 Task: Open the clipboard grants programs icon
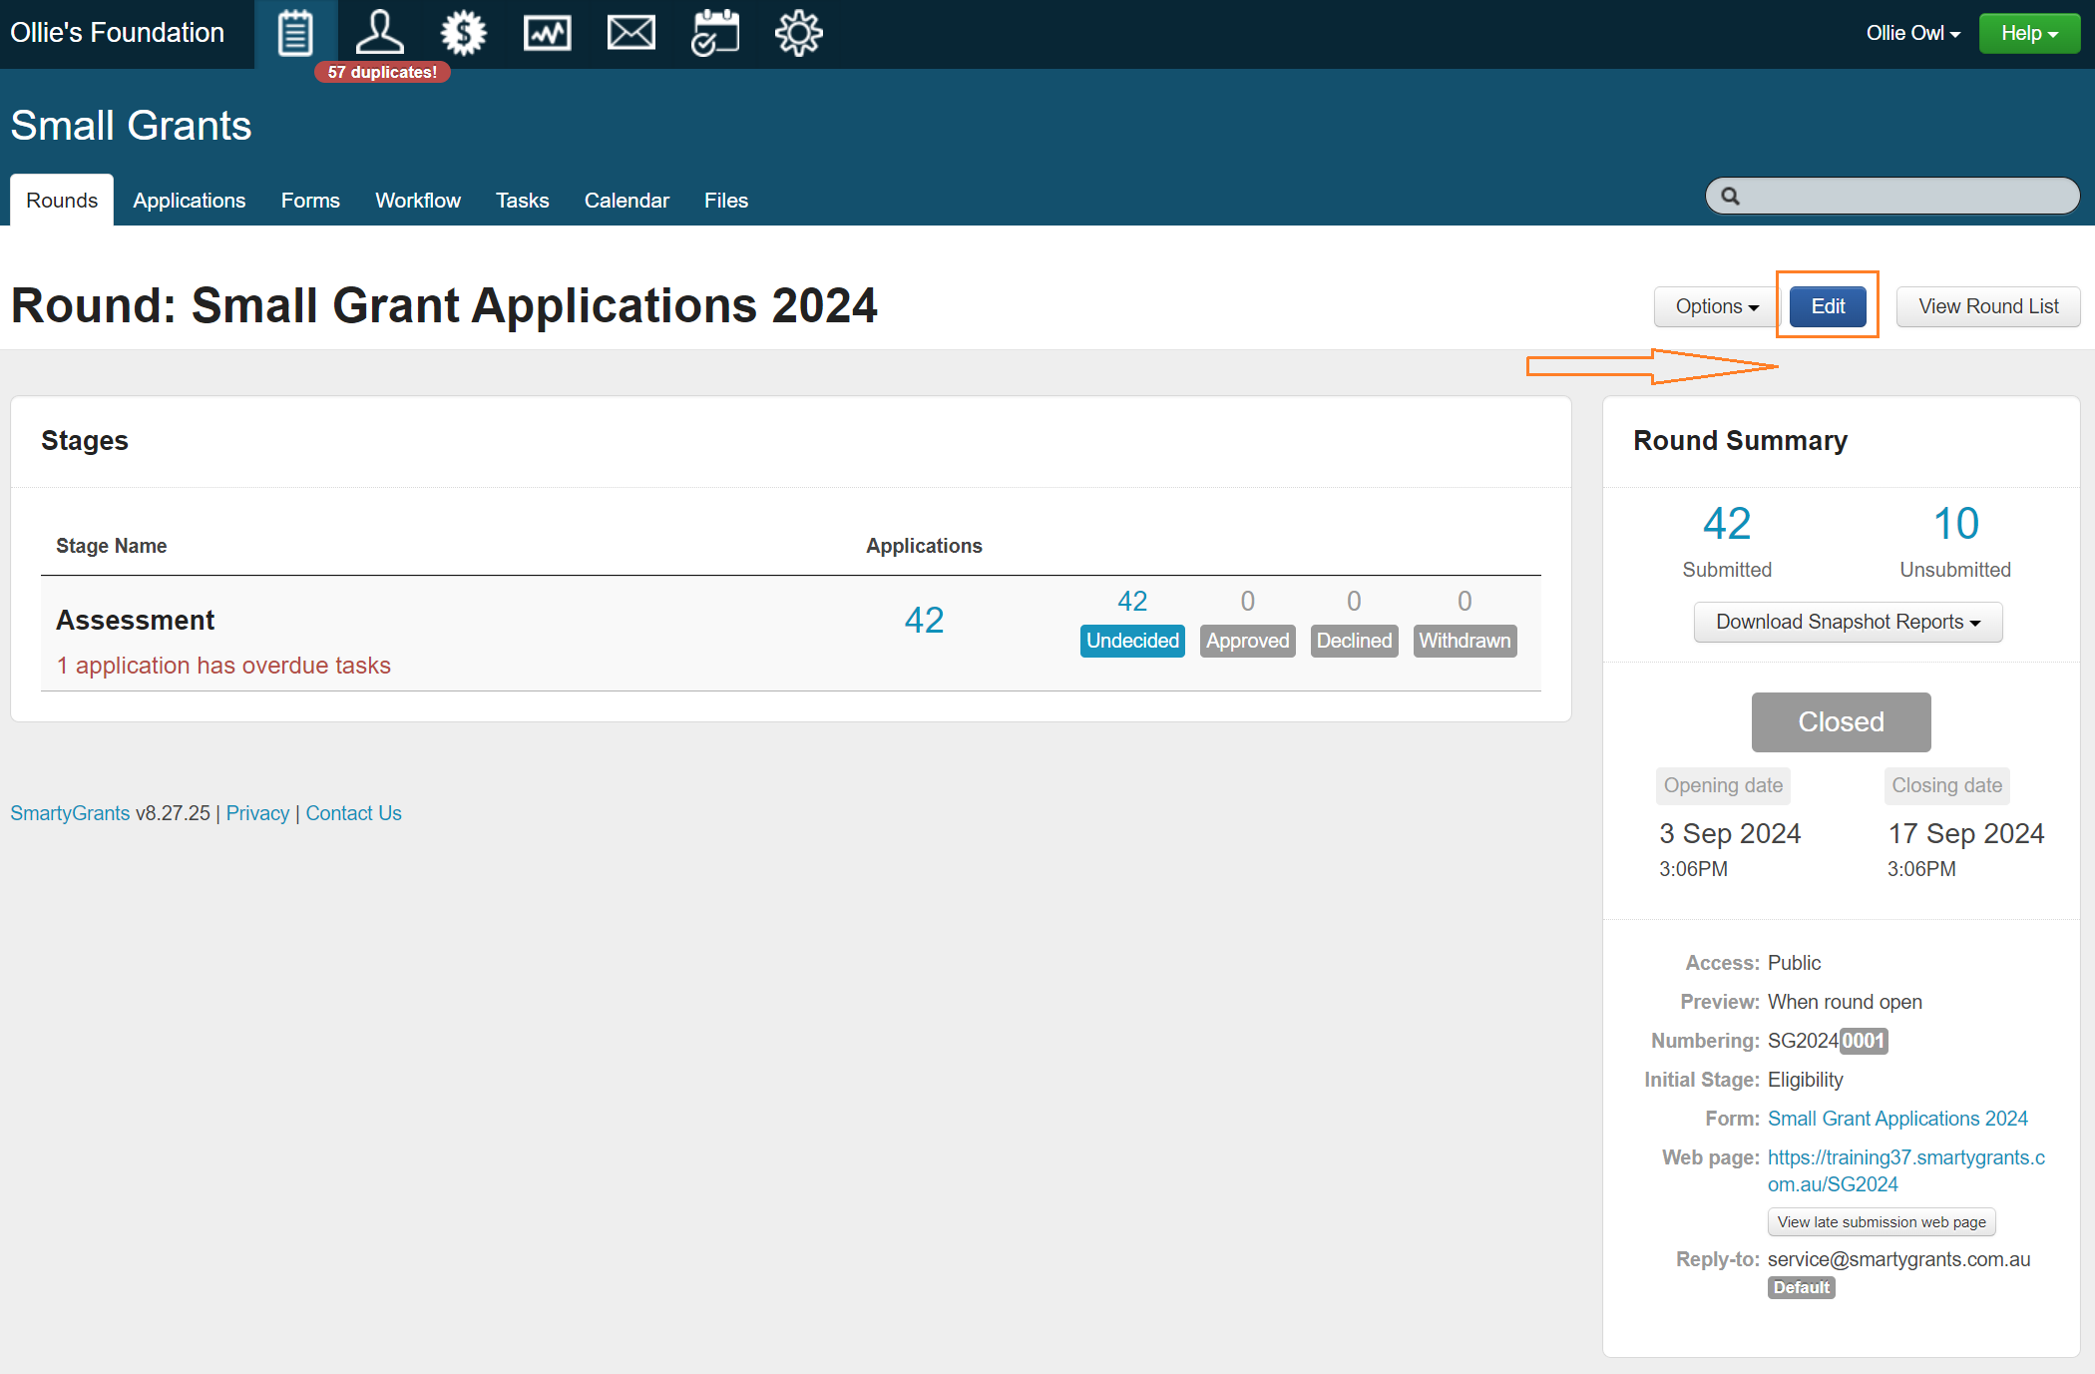[x=295, y=34]
